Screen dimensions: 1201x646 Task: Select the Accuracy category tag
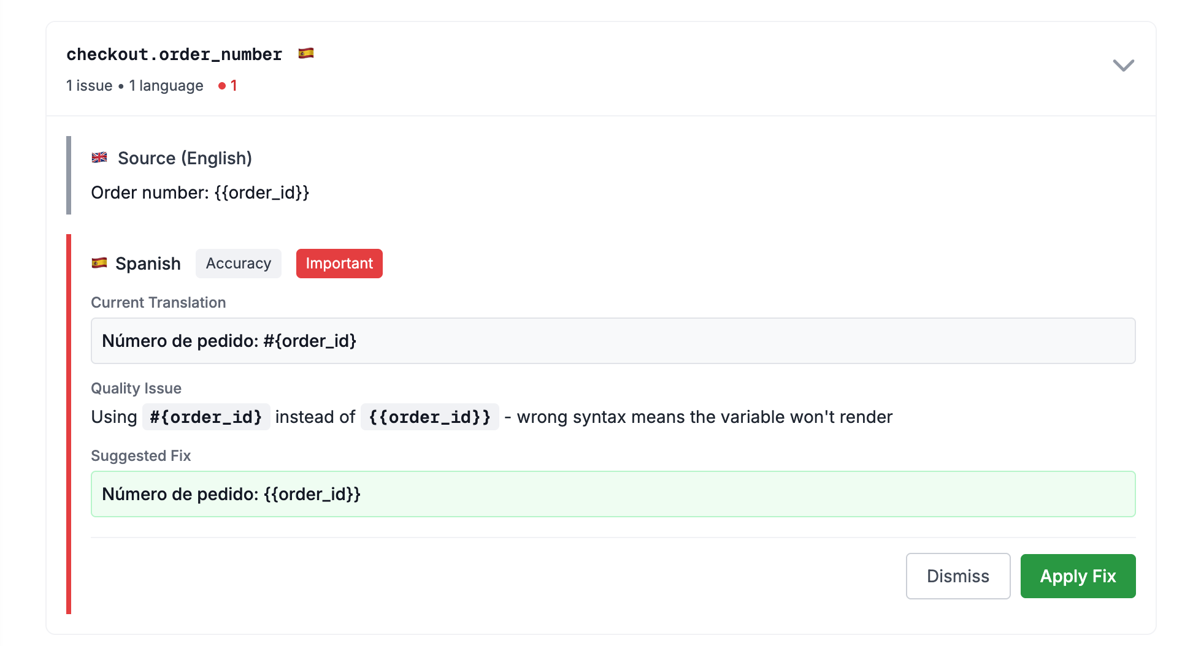pos(238,264)
